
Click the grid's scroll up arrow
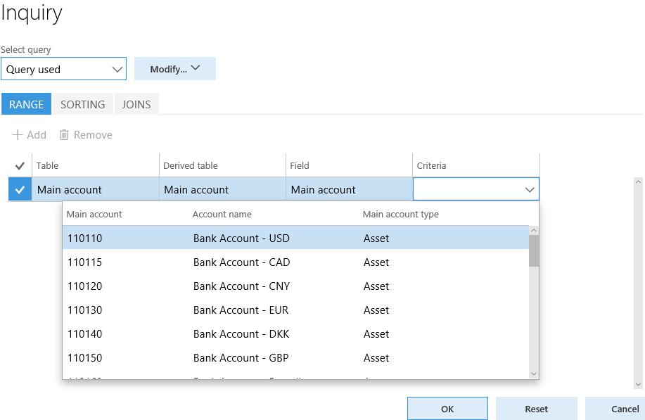638,182
